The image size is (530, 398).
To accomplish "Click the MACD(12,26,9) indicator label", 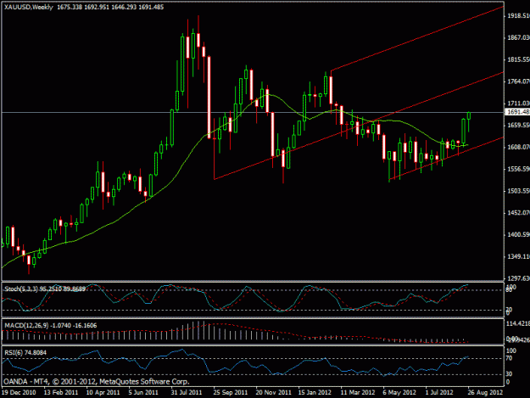I will (x=51, y=326).
